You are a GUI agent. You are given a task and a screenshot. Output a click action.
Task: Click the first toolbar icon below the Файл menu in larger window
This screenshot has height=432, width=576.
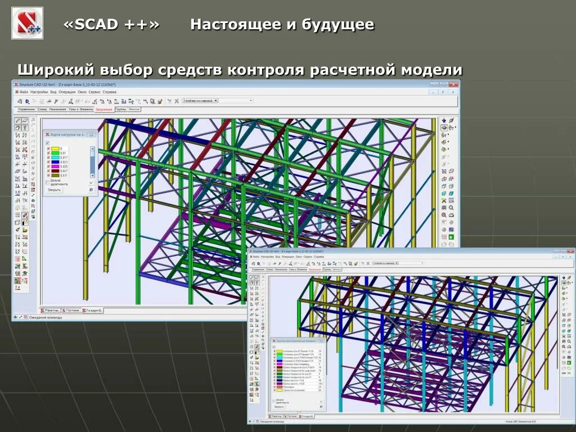pos(20,101)
